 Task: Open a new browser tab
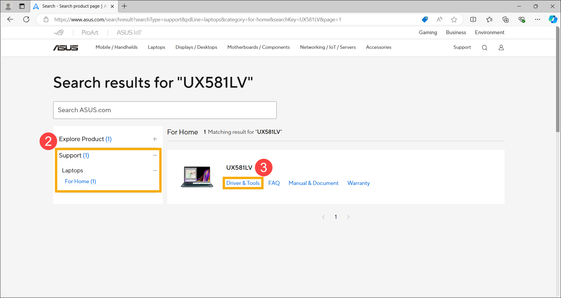click(124, 6)
